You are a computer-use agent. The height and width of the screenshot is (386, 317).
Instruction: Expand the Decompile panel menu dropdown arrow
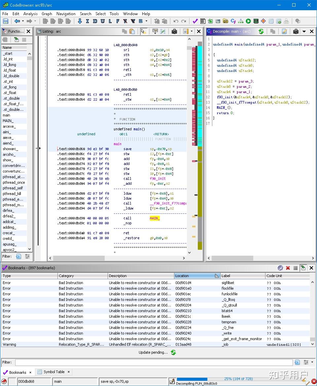[304, 31]
